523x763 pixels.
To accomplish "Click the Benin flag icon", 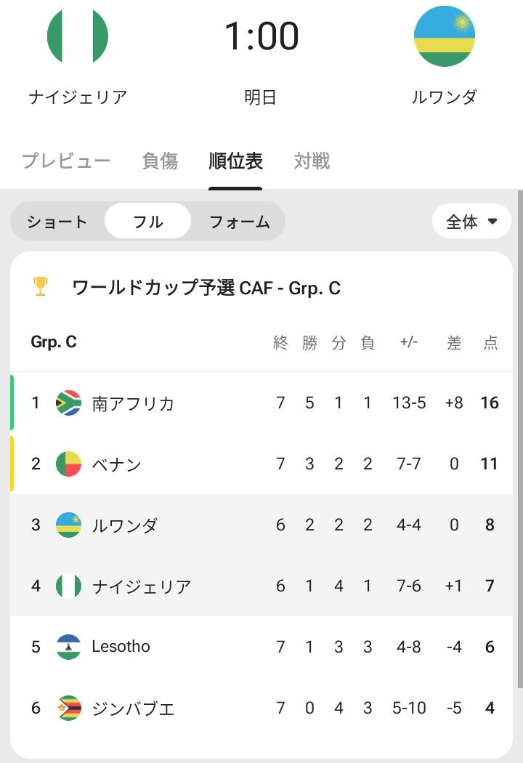I will click(68, 464).
